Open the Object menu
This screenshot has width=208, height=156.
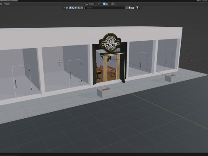pos(7,4)
